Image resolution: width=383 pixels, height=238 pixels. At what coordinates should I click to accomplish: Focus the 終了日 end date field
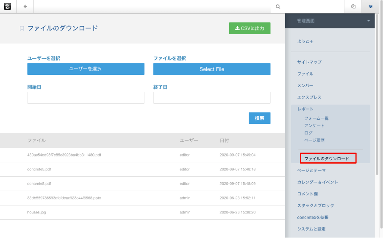(x=211, y=98)
